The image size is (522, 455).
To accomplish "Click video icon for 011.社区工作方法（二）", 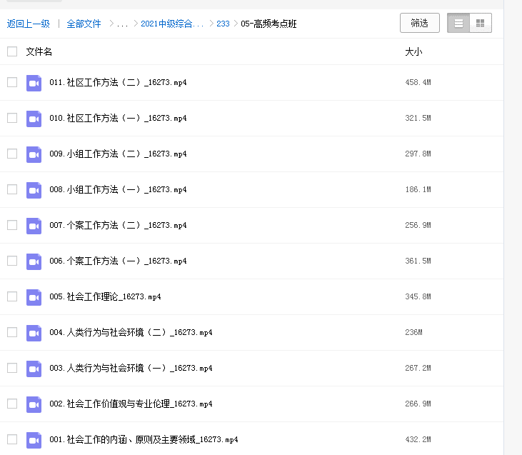I will click(x=34, y=83).
